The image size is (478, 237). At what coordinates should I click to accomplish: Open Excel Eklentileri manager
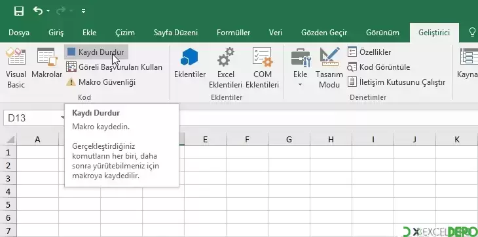point(225,68)
